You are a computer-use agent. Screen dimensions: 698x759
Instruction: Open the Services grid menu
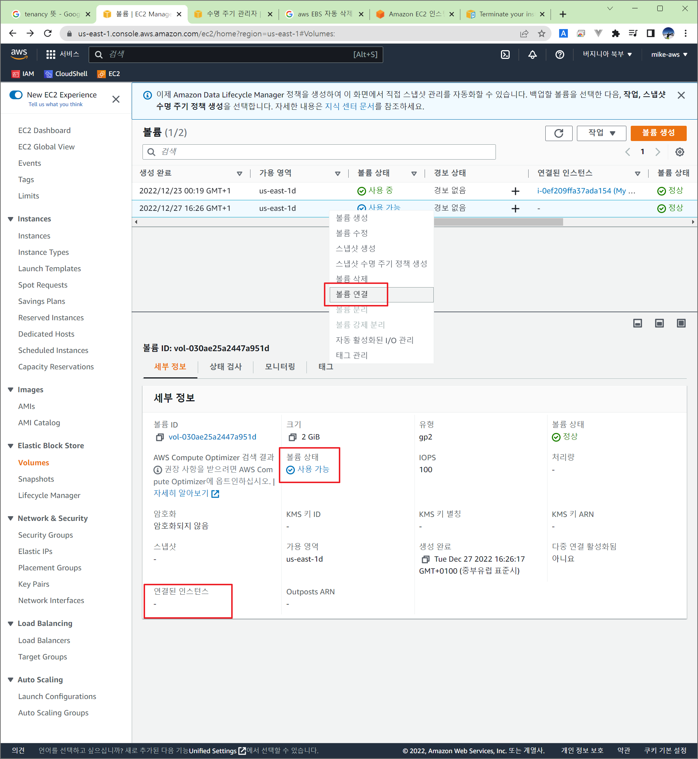point(62,55)
